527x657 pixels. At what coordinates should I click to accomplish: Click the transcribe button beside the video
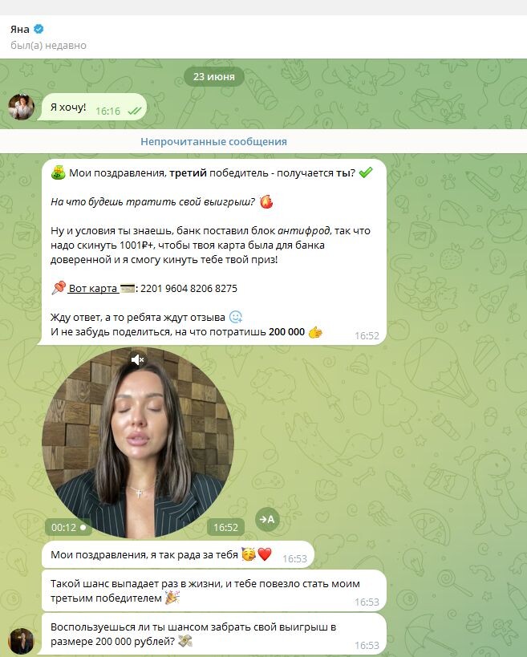(x=267, y=520)
